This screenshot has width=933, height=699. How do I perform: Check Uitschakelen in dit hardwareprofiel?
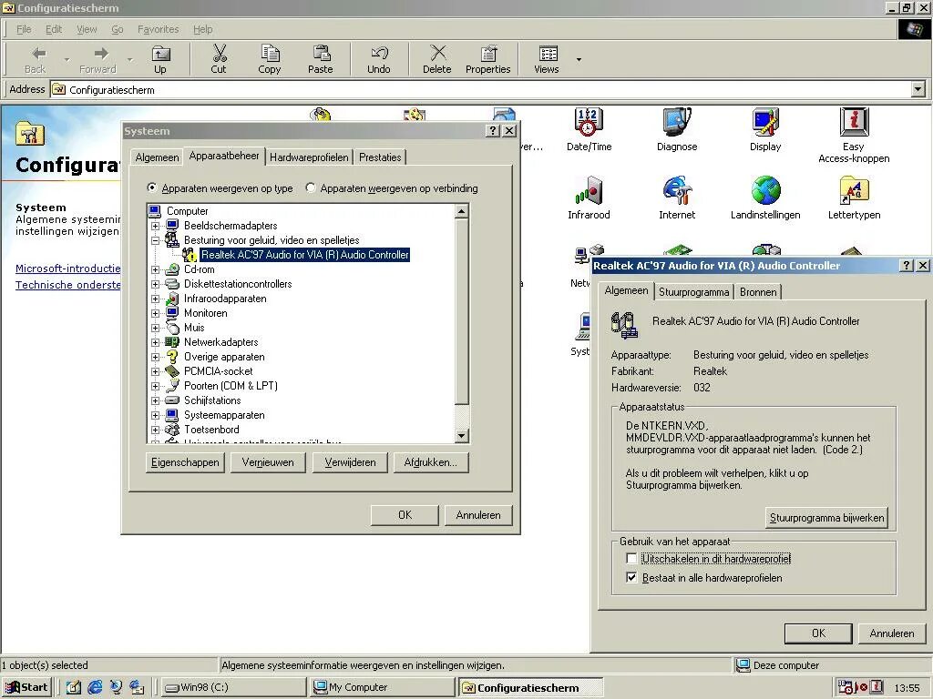[x=631, y=559]
